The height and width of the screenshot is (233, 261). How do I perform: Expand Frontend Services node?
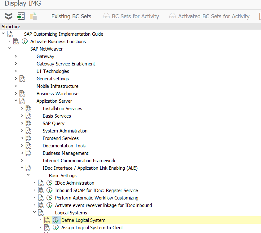22,138
